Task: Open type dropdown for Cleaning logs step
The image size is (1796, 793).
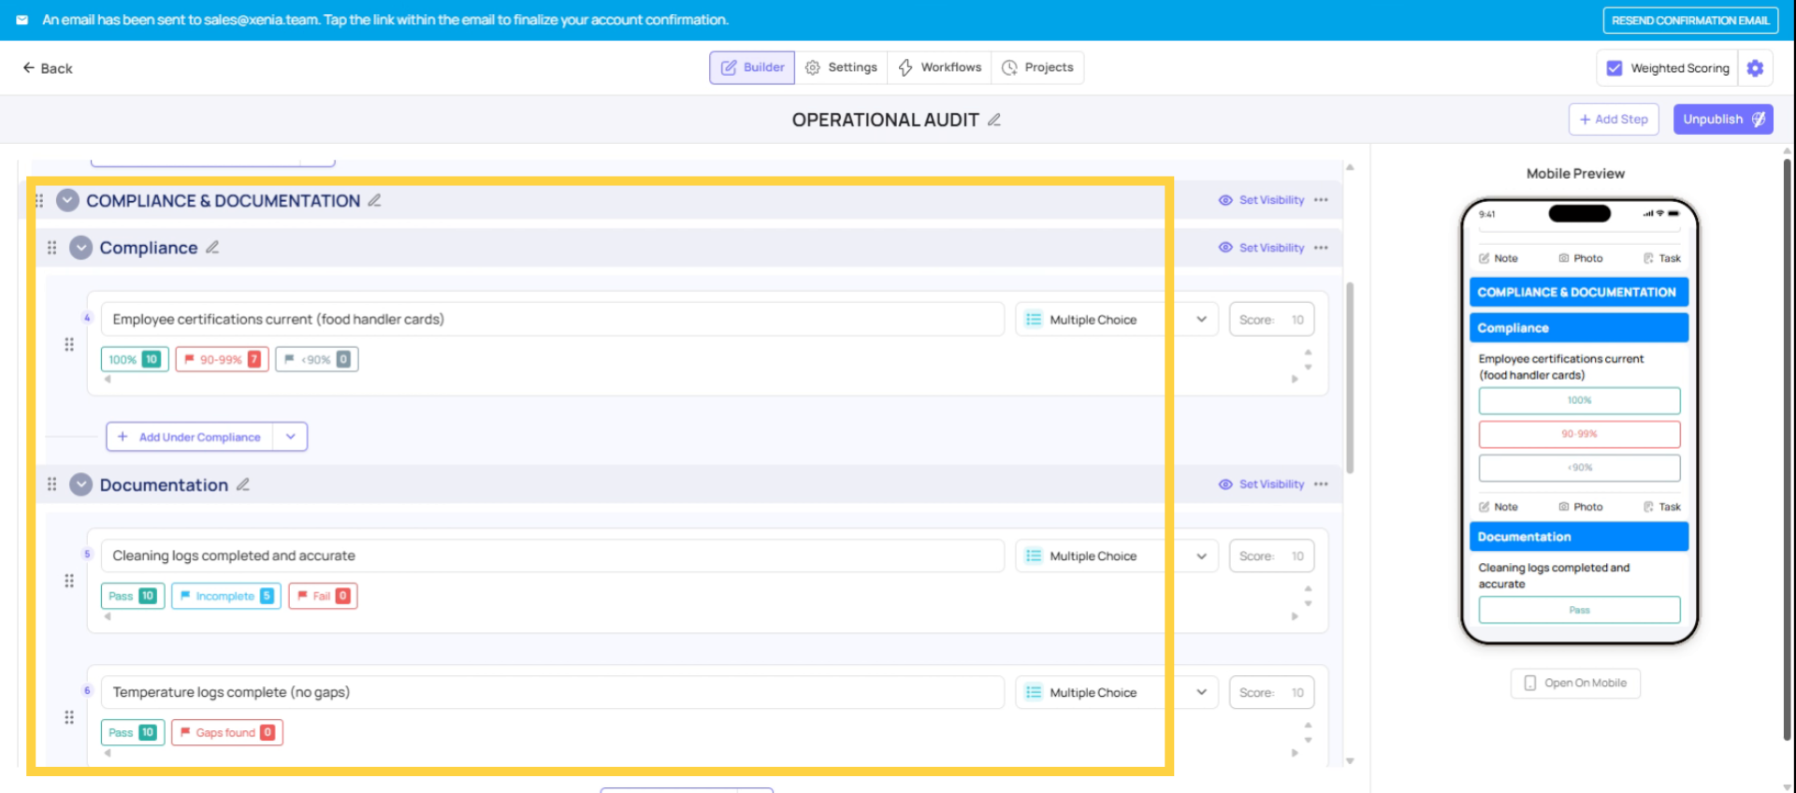Action: [1117, 555]
